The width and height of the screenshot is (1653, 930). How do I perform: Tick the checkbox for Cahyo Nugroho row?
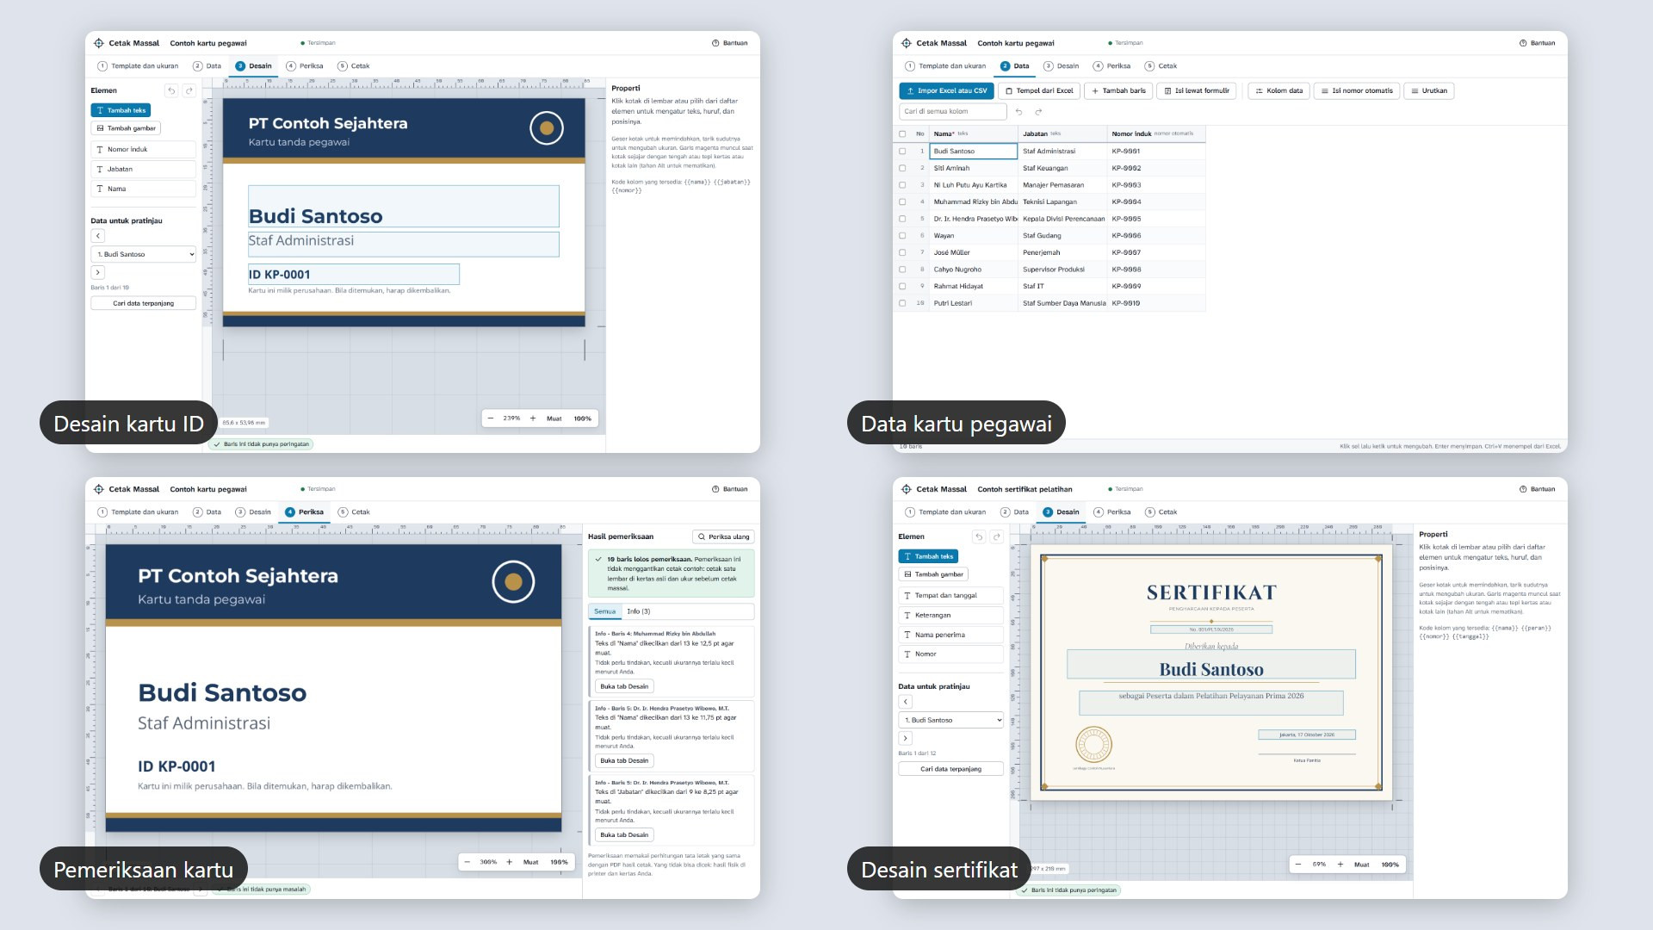[x=902, y=270]
